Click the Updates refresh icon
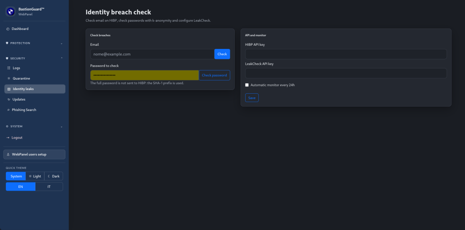The image size is (465, 230). click(x=9, y=100)
